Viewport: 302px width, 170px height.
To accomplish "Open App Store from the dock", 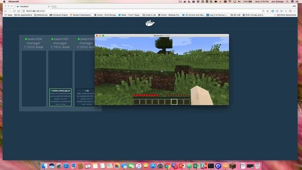I will point(153,166).
